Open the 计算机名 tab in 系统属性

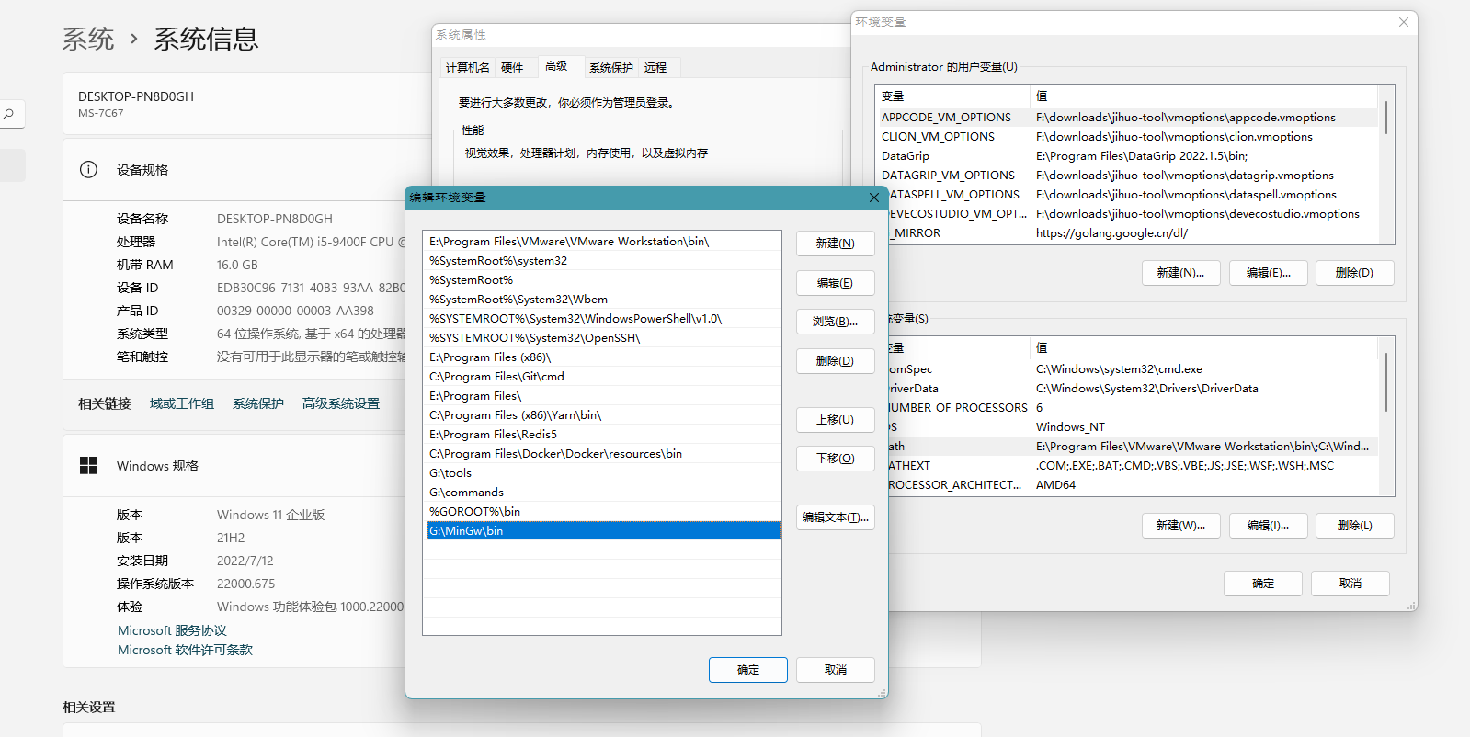(468, 67)
